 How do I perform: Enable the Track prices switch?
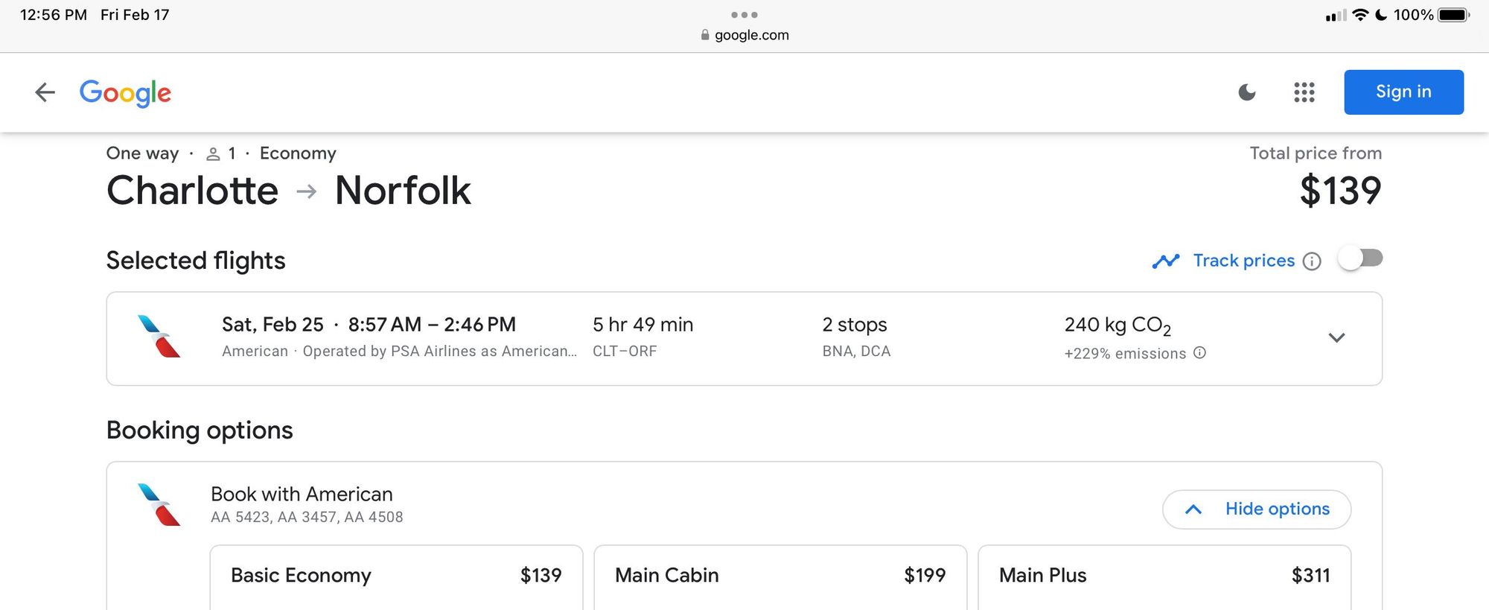click(x=1360, y=259)
